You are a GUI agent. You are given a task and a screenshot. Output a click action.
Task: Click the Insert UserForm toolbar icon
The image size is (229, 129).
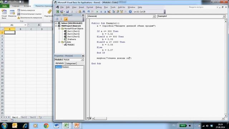tap(62, 11)
